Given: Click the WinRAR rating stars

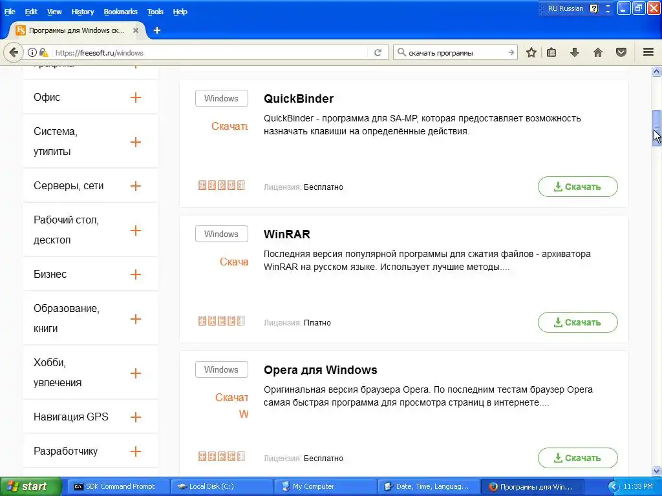Looking at the screenshot, I should pos(222,321).
